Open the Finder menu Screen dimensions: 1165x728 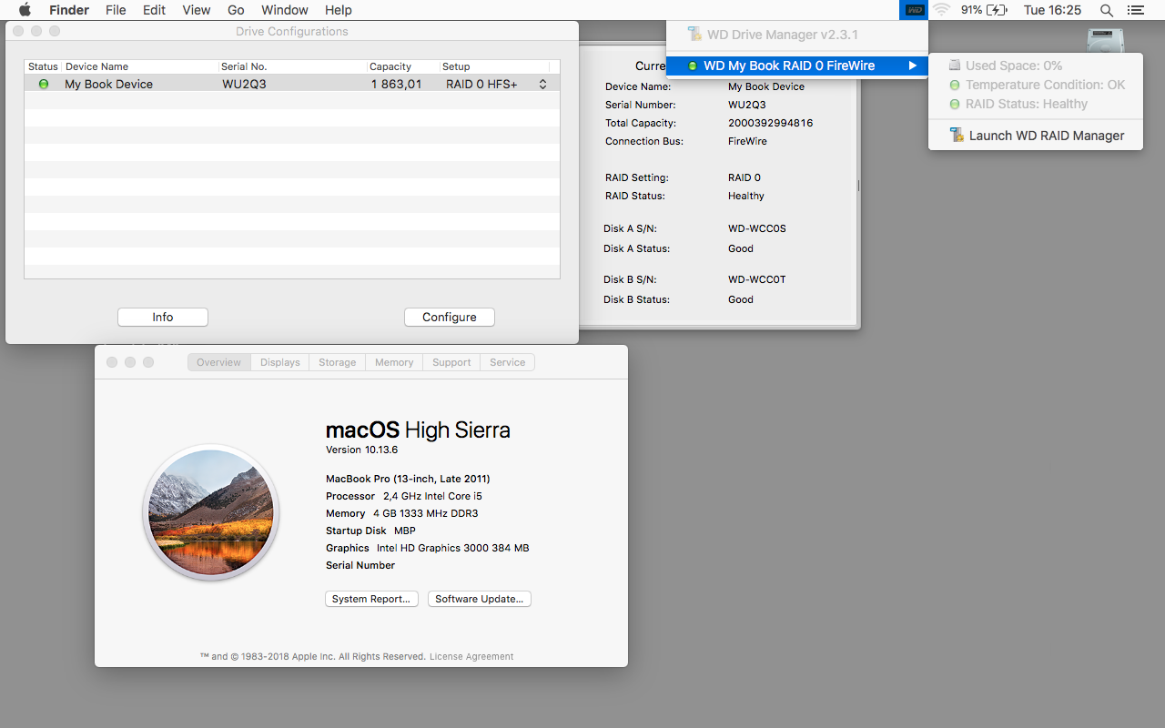coord(69,10)
